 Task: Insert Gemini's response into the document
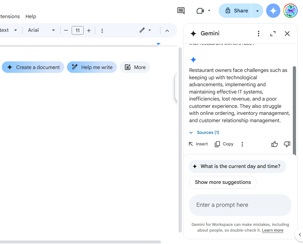point(198,144)
